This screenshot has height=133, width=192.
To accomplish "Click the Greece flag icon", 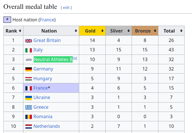I will (x=28, y=107).
